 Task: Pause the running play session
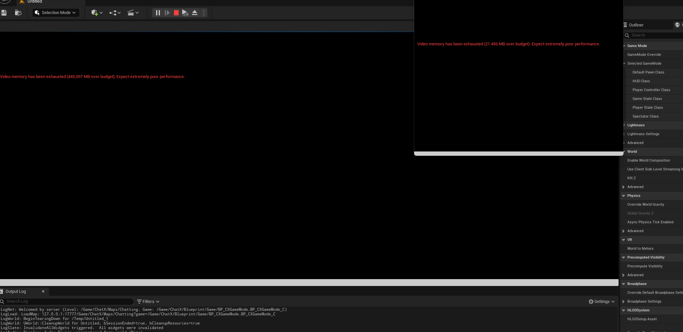click(158, 13)
